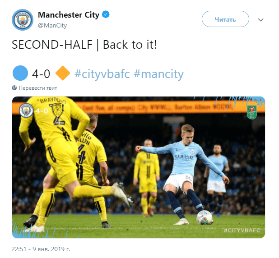Image resolution: width=279 pixels, height=258 pixels.
Task: Open the tweet options chevron menu
Action: click(260, 20)
